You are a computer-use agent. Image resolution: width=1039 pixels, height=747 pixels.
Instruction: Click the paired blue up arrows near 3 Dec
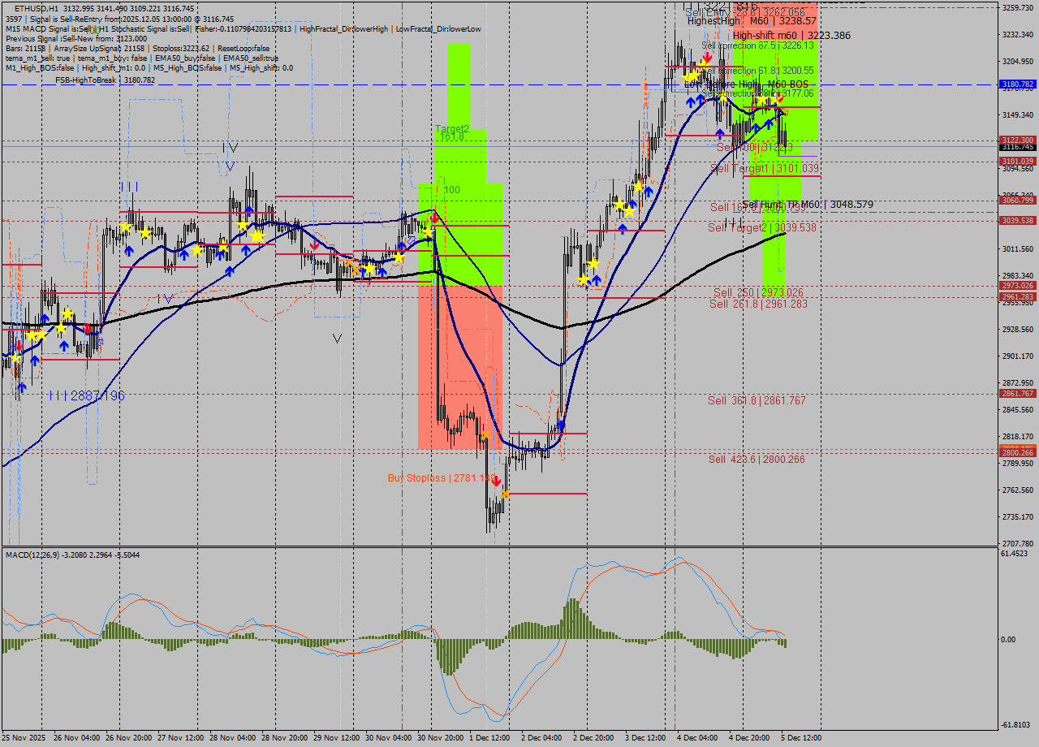click(x=695, y=100)
